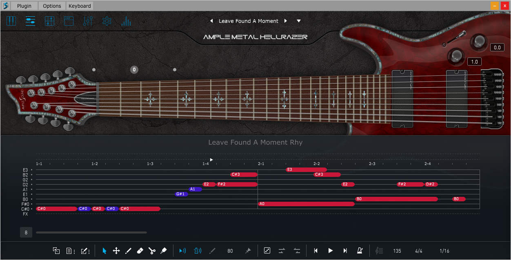Toggle the note preview speaker icon

point(183,251)
